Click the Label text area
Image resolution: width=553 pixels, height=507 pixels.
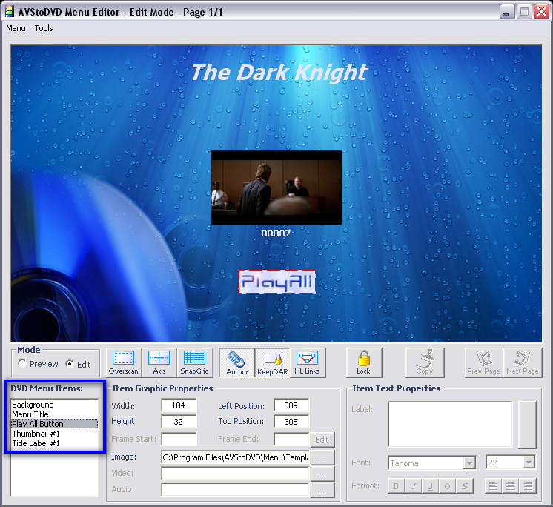tap(451, 425)
